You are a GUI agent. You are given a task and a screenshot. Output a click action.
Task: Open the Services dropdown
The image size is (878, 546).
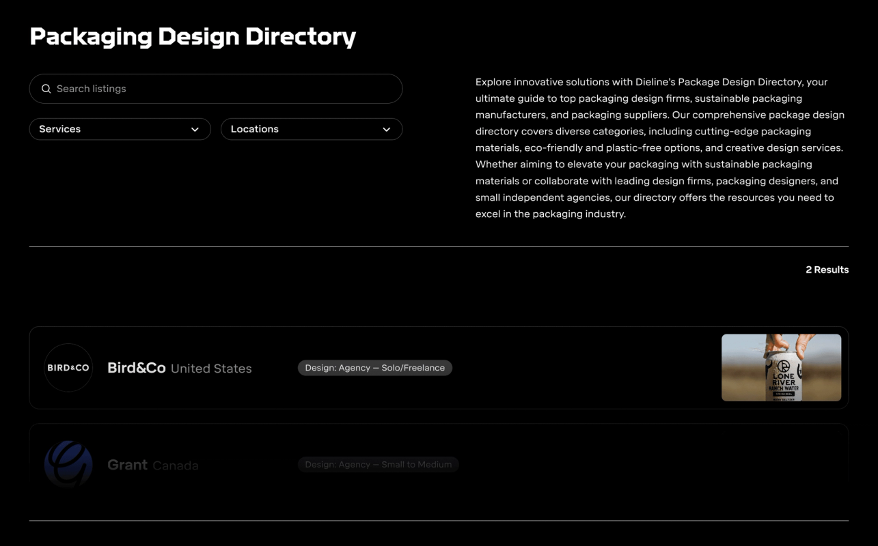(120, 129)
